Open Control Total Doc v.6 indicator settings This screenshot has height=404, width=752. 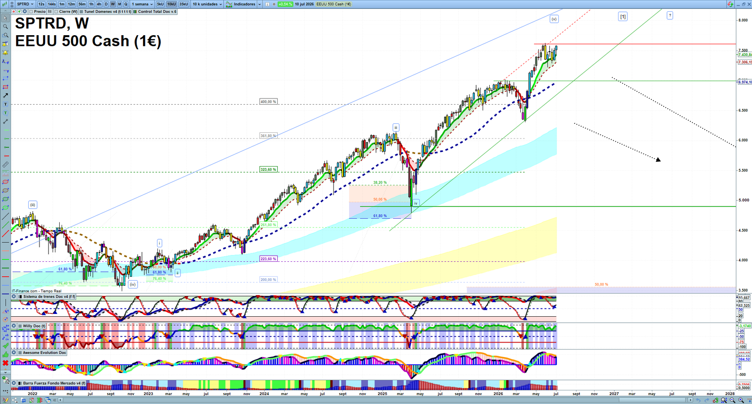tap(157, 12)
